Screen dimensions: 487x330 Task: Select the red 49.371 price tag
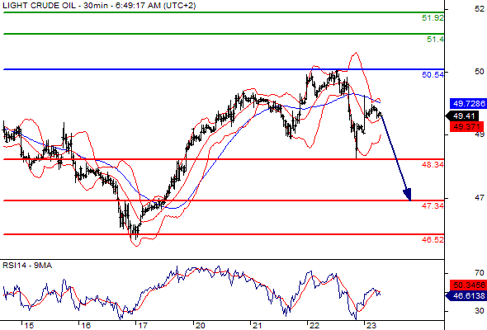point(466,127)
